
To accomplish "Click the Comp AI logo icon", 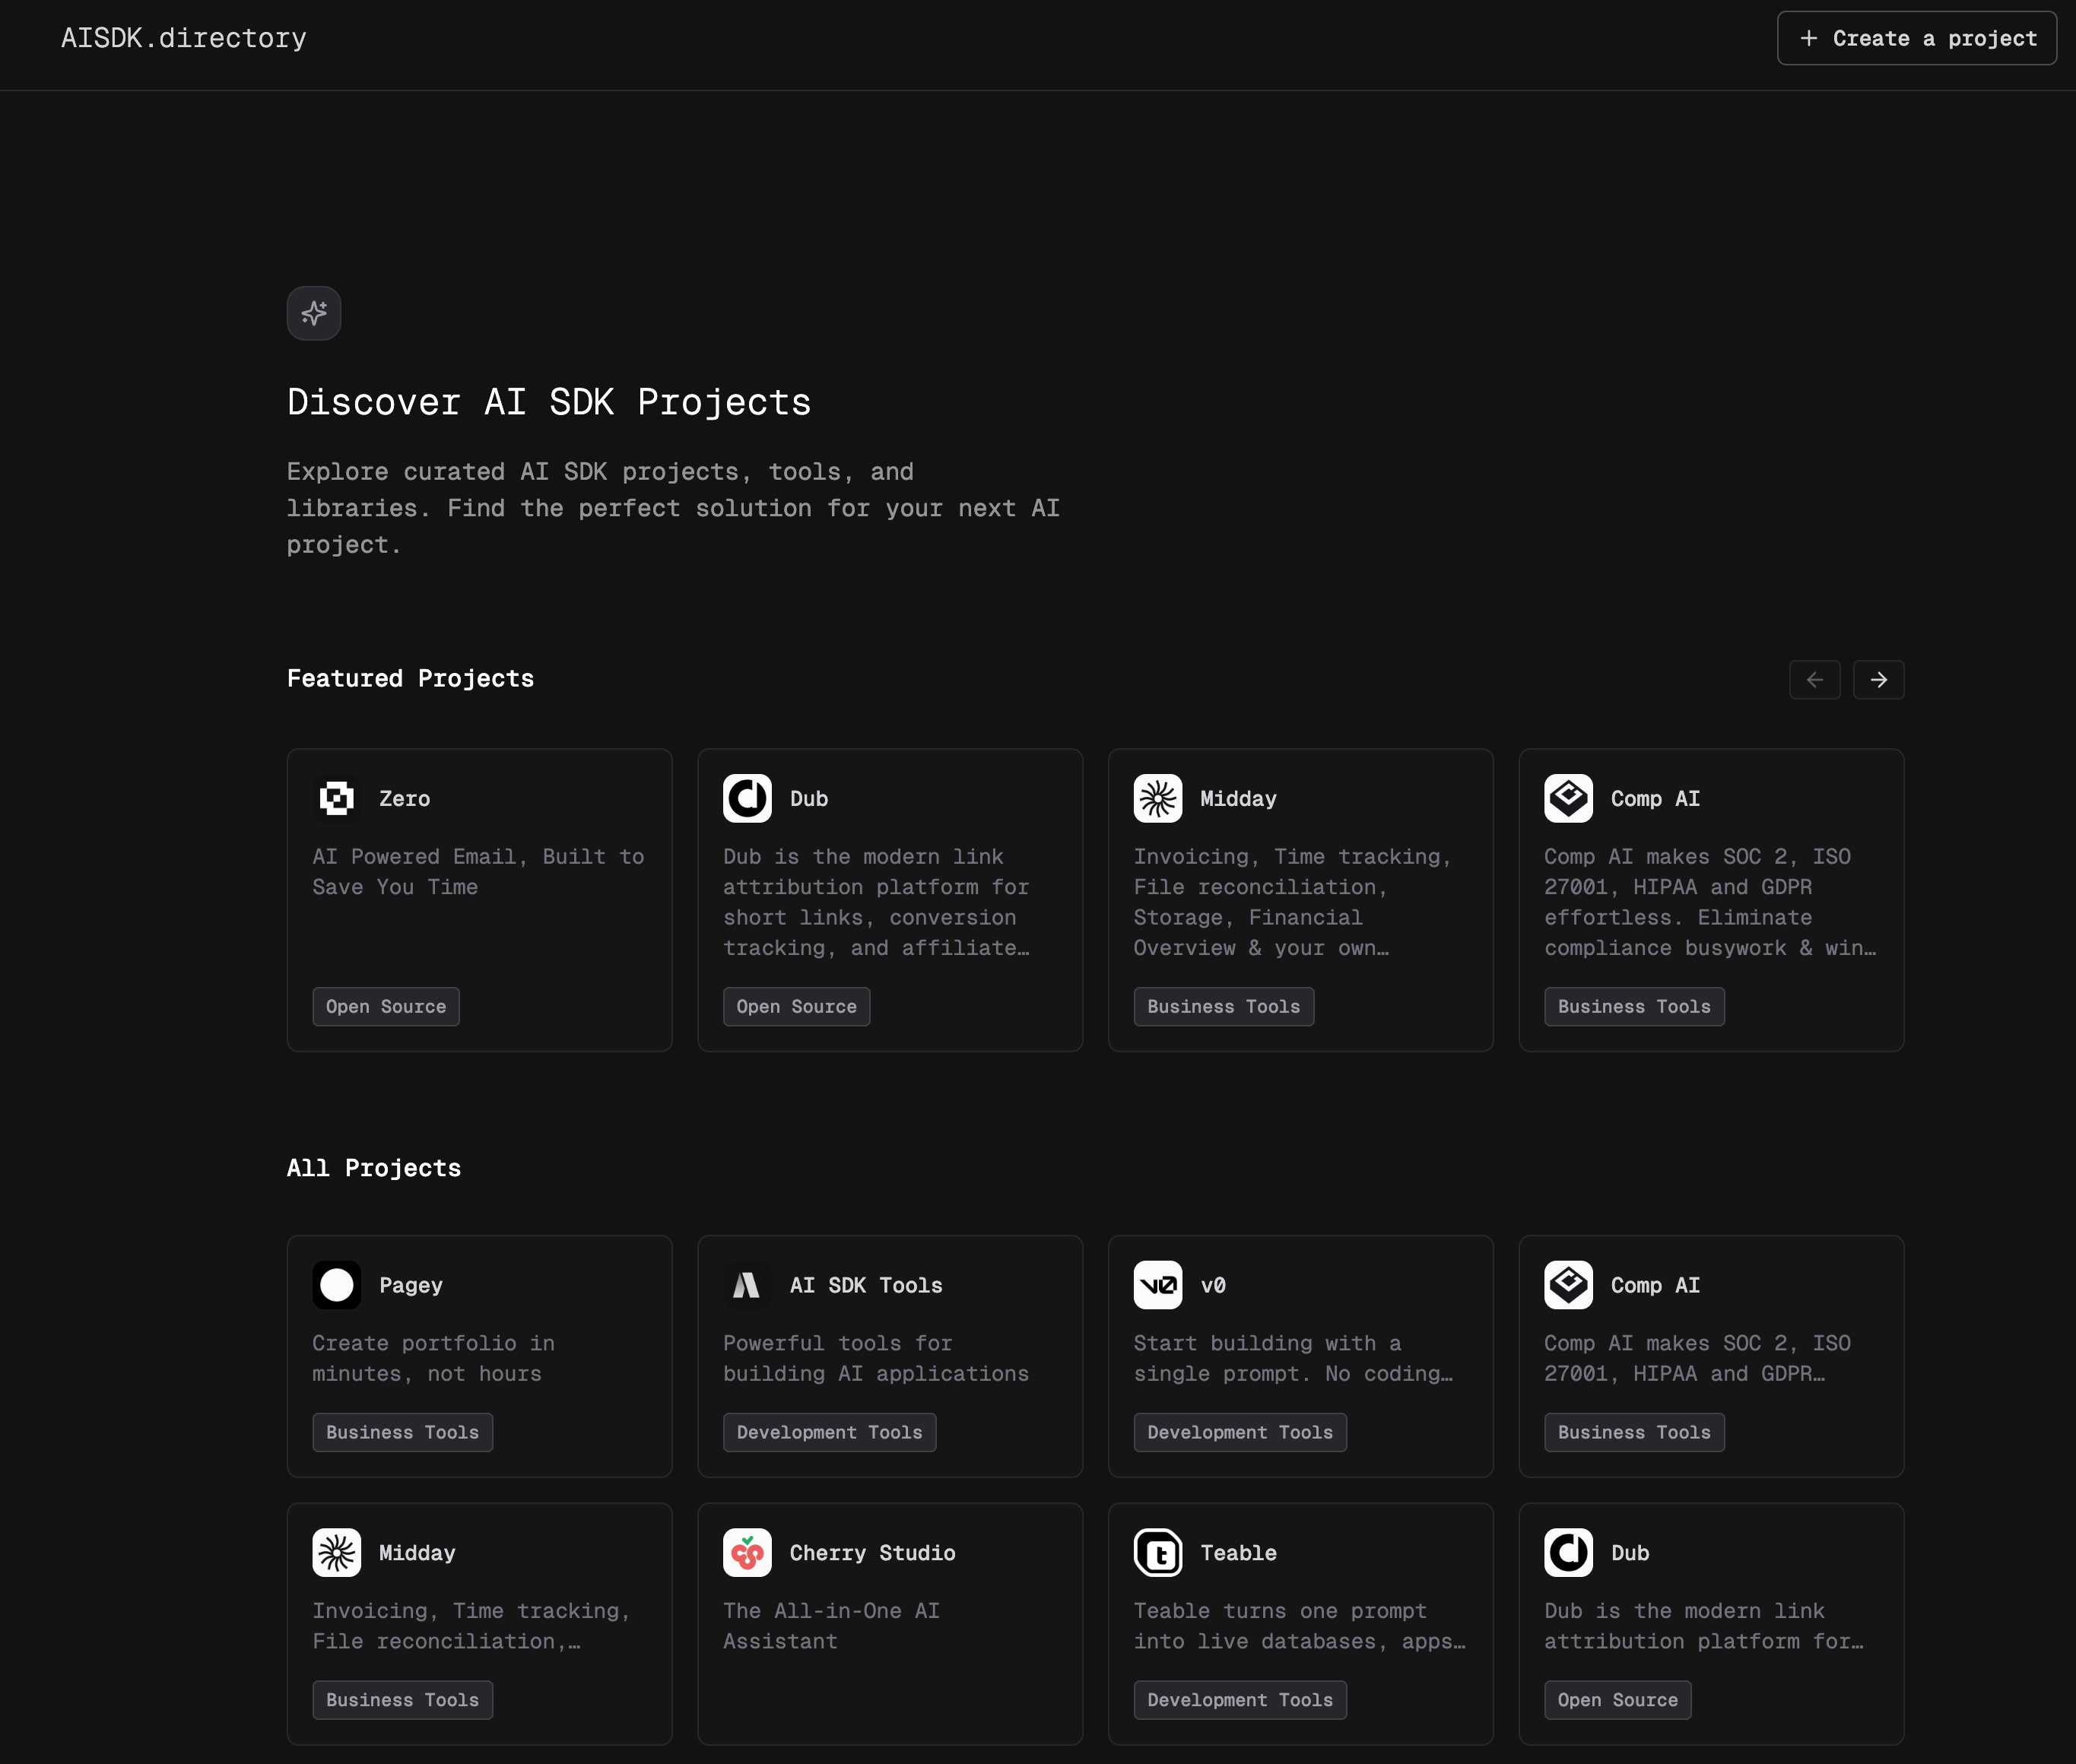I will 1569,798.
